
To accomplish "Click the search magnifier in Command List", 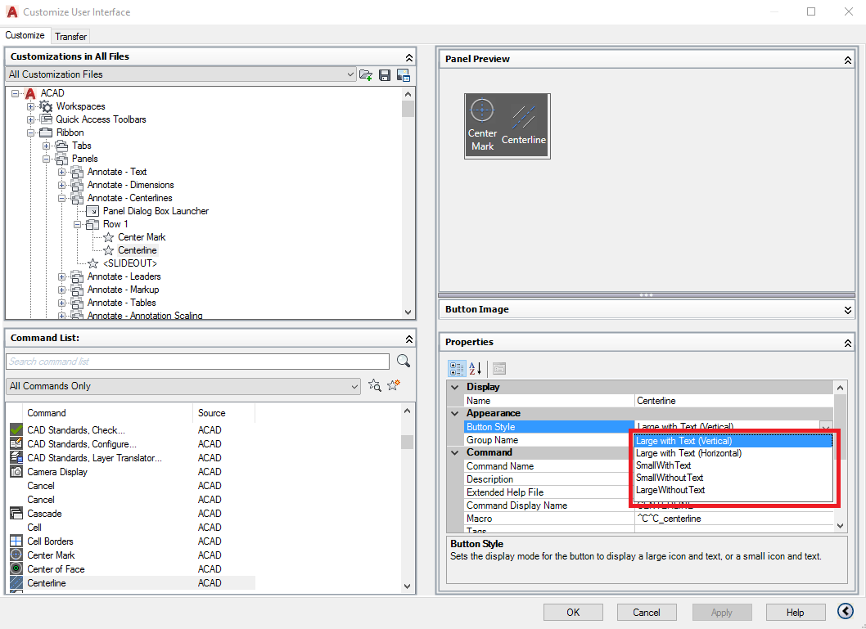I will [403, 361].
